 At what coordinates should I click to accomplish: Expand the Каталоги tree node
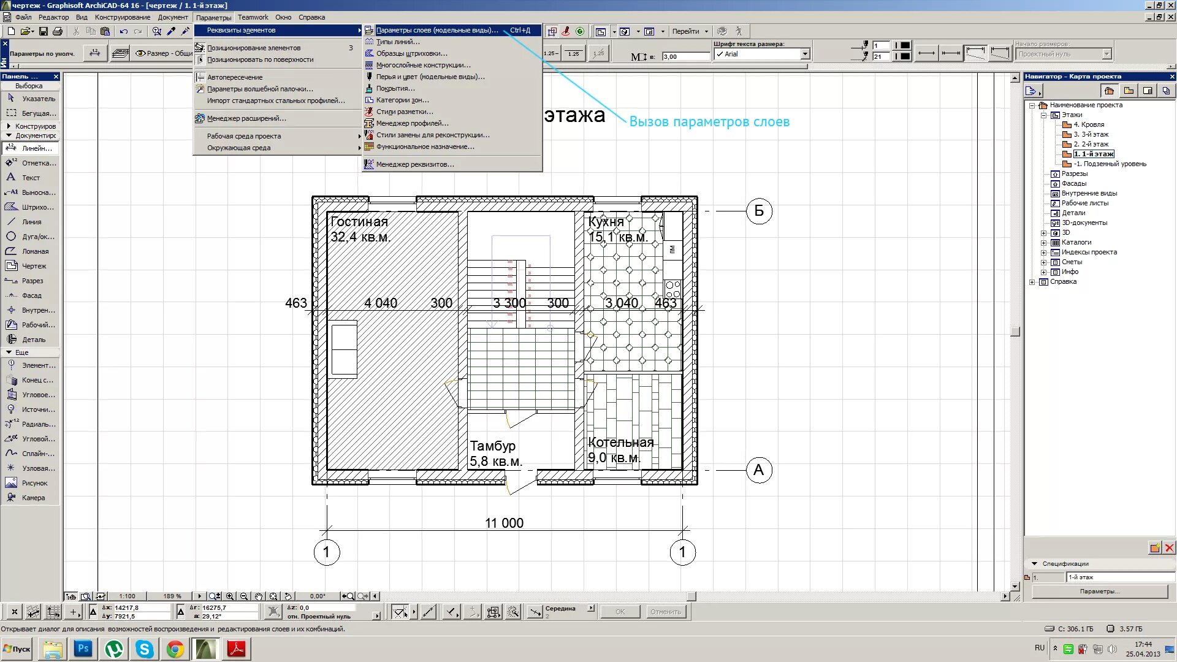point(1043,243)
